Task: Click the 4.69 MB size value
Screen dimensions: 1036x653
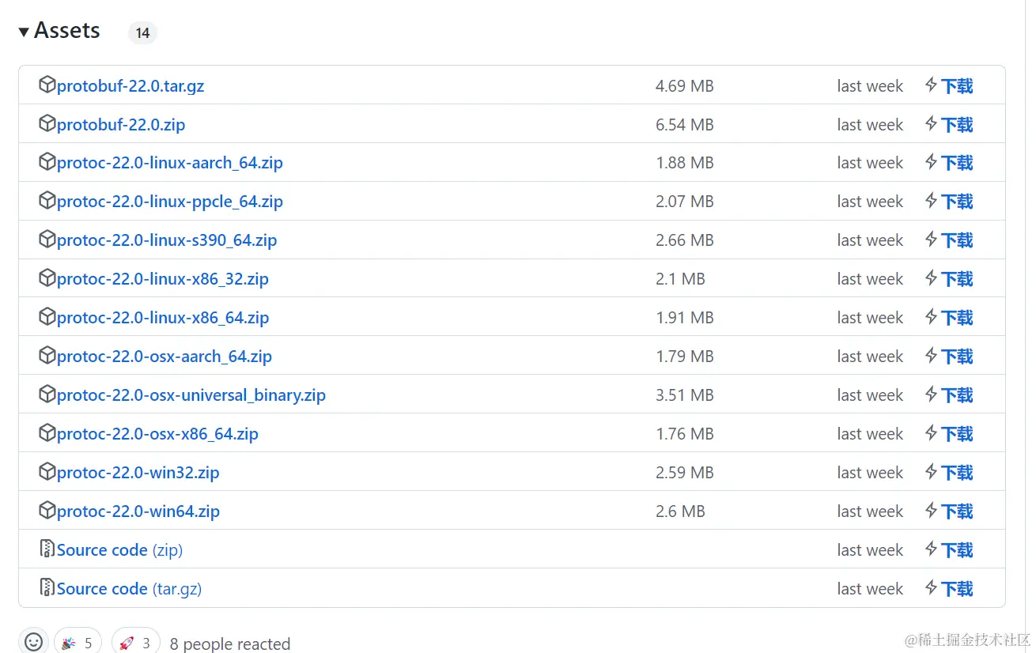Action: [x=685, y=86]
